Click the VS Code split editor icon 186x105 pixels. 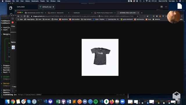pos(162,7)
